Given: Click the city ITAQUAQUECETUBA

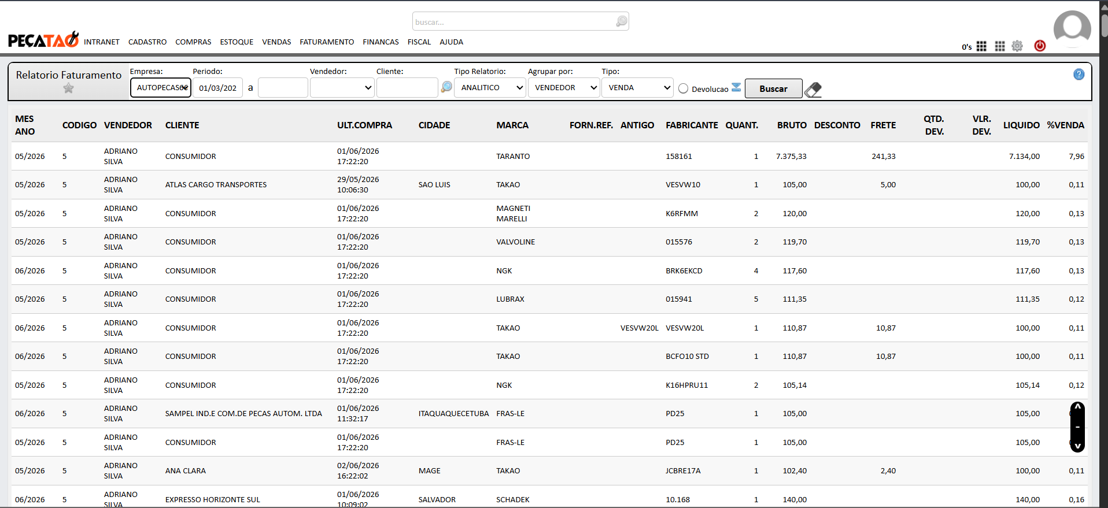Looking at the screenshot, I should 453,414.
